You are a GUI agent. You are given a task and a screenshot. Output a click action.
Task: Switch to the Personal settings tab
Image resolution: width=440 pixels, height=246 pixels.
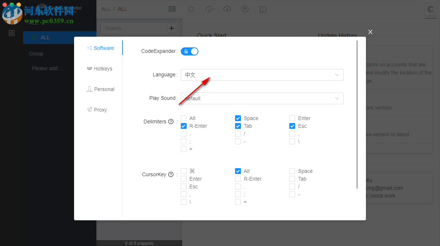(101, 89)
